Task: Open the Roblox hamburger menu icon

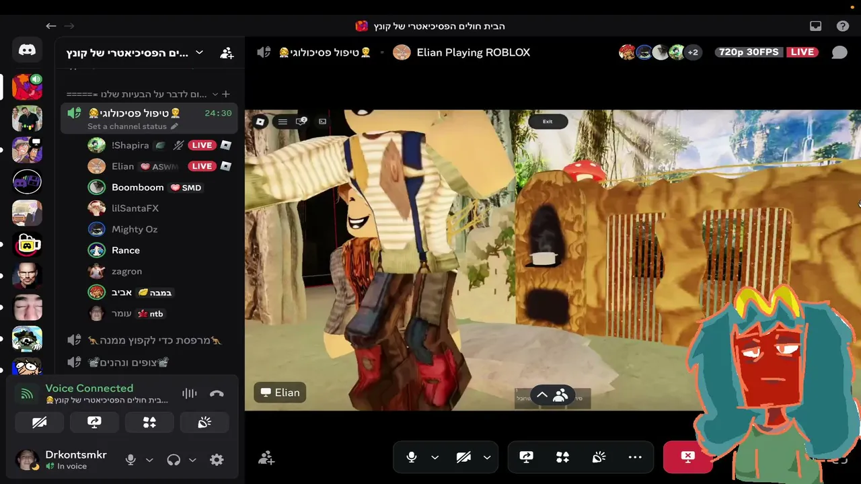Action: (x=283, y=122)
